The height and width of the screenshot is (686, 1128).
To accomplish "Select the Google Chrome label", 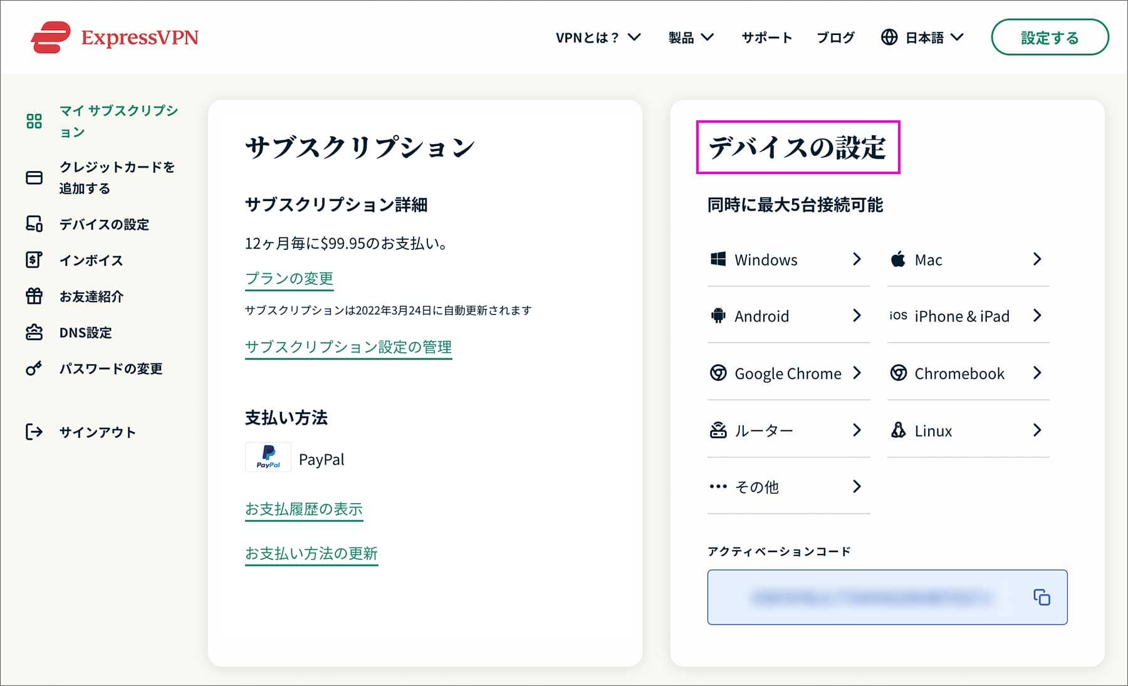I will click(788, 373).
